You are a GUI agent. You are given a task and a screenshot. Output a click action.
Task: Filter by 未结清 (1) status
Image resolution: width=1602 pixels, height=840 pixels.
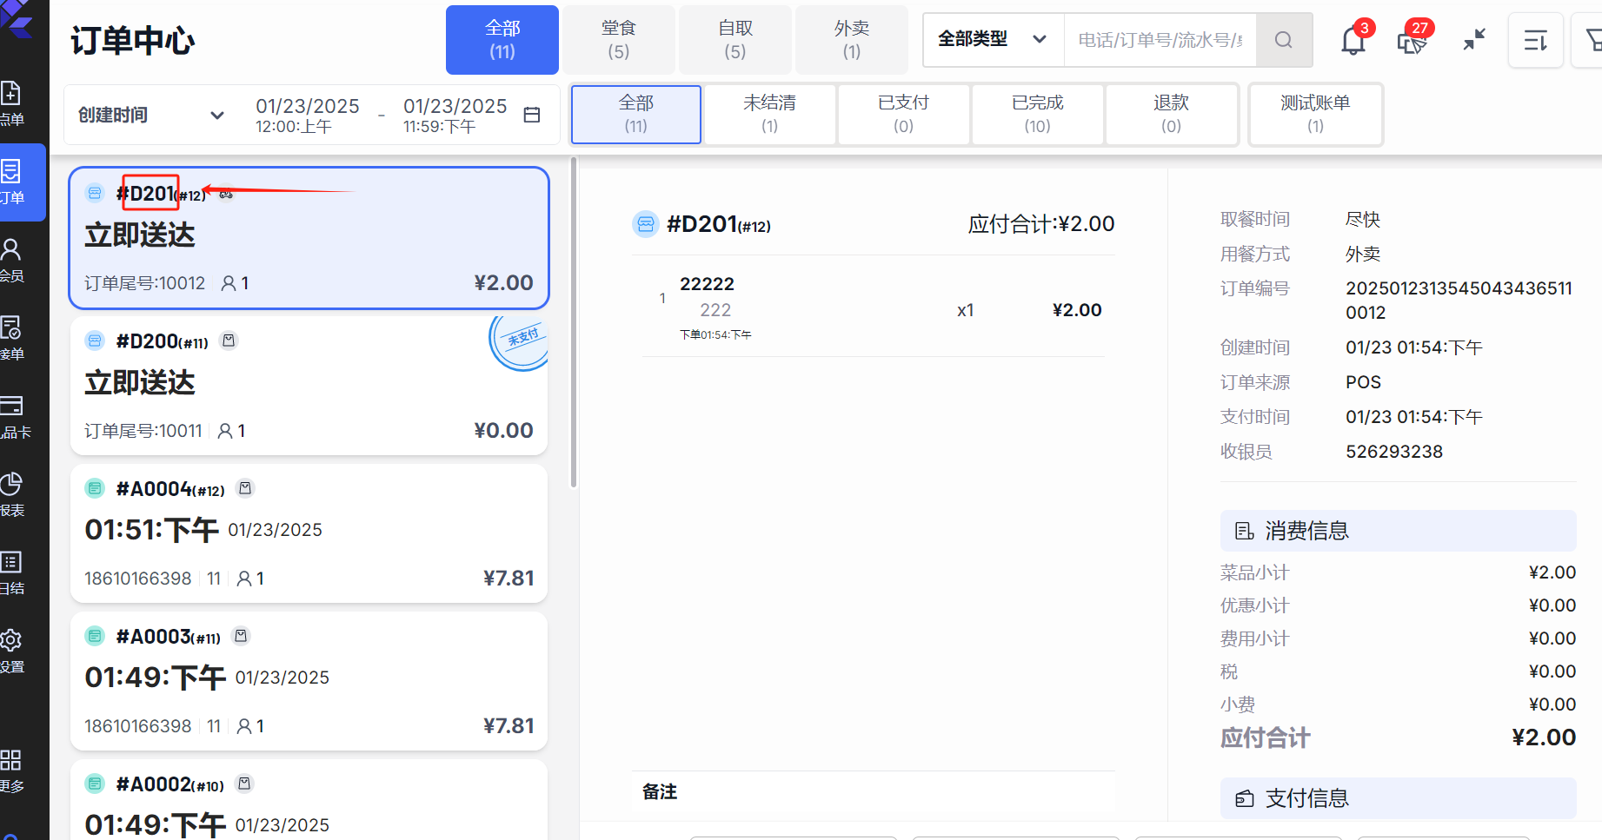pyautogui.click(x=770, y=114)
